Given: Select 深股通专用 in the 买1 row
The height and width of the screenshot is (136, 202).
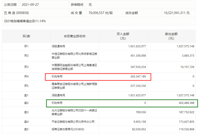Looking at the screenshot, I should point(58,46).
